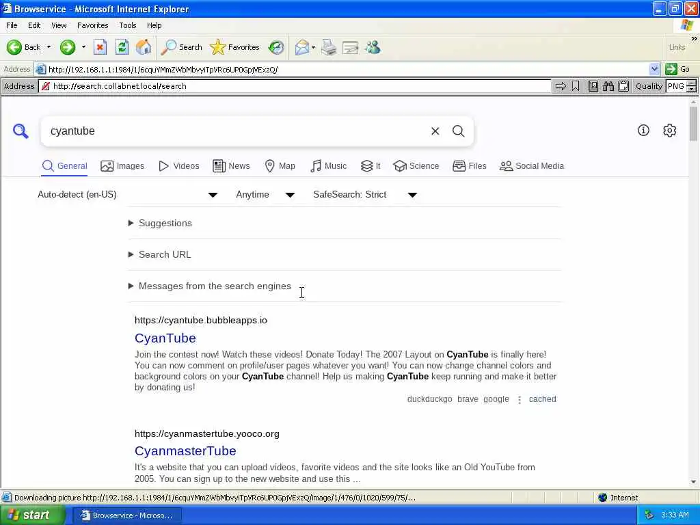
Task: Click the Browservice URL field
Action: (295, 86)
